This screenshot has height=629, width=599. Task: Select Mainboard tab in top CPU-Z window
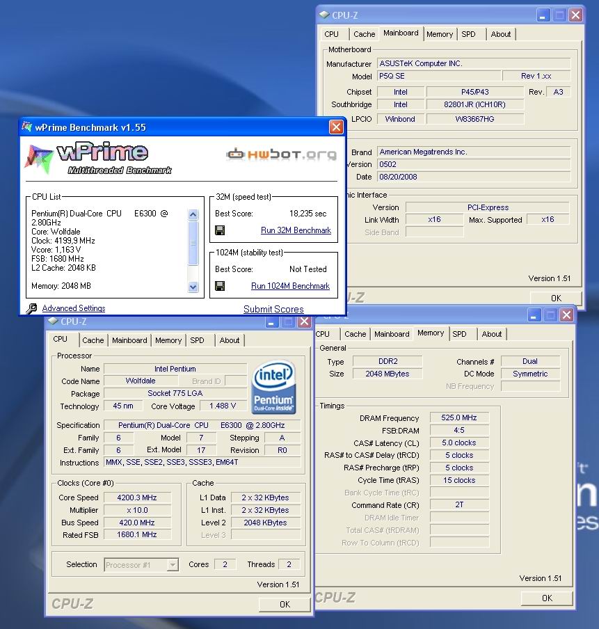click(x=401, y=33)
